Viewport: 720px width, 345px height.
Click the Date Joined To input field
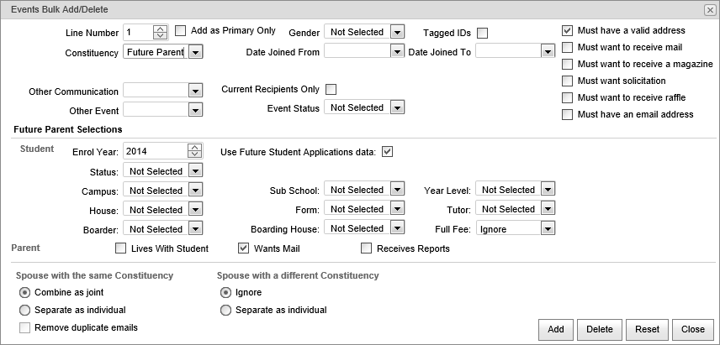508,51
